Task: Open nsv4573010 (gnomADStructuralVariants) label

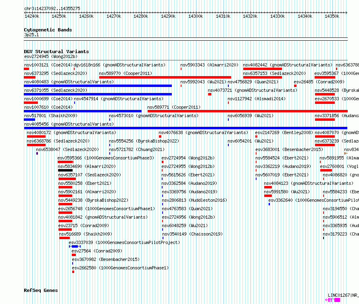Action: click(x=154, y=116)
